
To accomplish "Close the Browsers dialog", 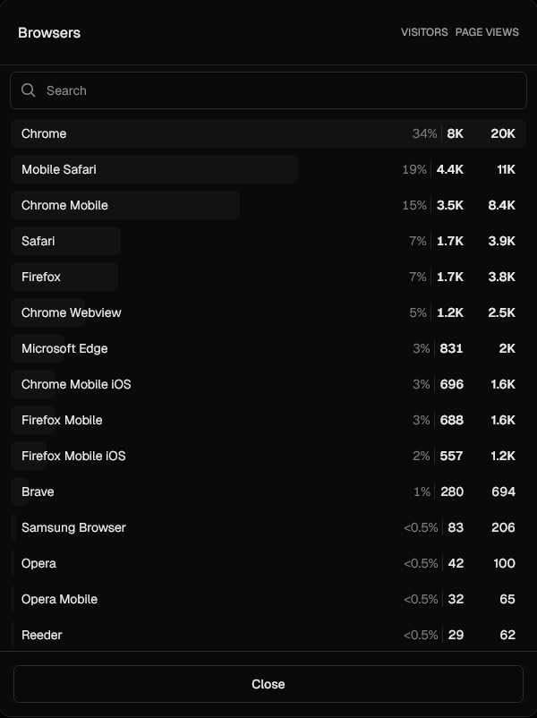I will click(268, 684).
